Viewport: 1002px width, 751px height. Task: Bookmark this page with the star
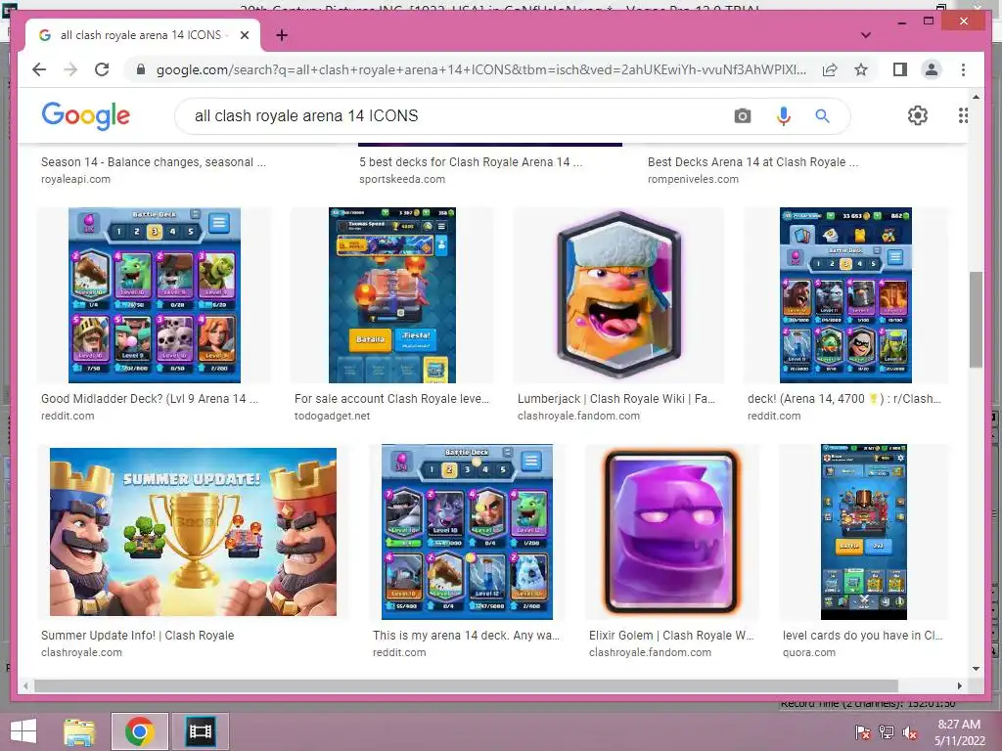pos(861,69)
